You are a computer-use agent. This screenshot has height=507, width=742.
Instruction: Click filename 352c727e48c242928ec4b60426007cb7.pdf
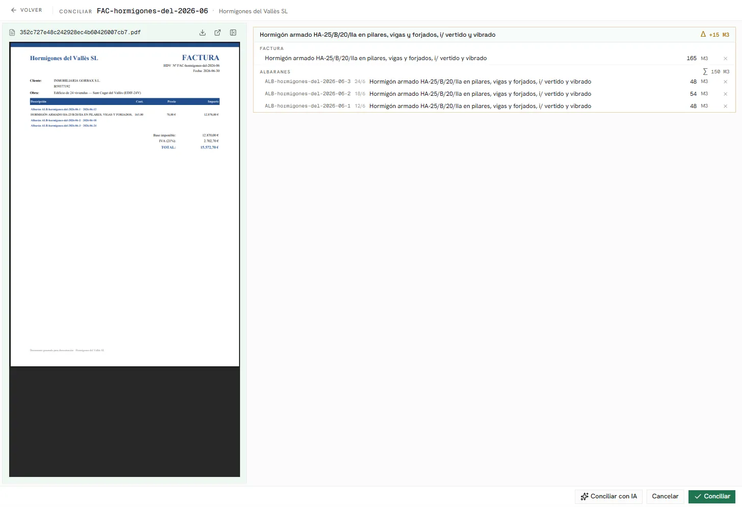[x=80, y=33]
